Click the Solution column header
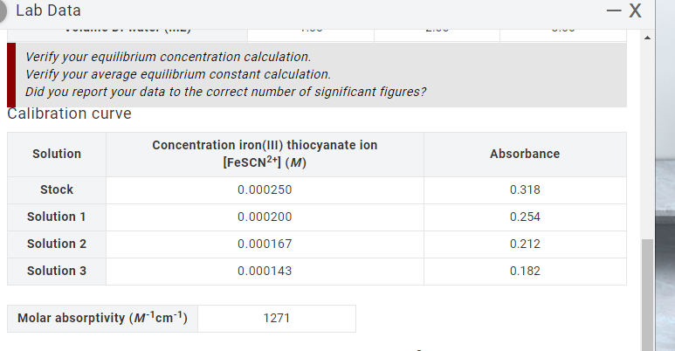 click(x=57, y=155)
